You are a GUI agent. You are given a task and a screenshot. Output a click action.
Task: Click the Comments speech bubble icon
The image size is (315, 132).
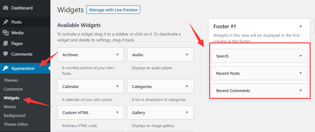click(x=6, y=54)
